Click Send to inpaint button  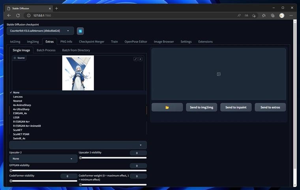(x=236, y=107)
